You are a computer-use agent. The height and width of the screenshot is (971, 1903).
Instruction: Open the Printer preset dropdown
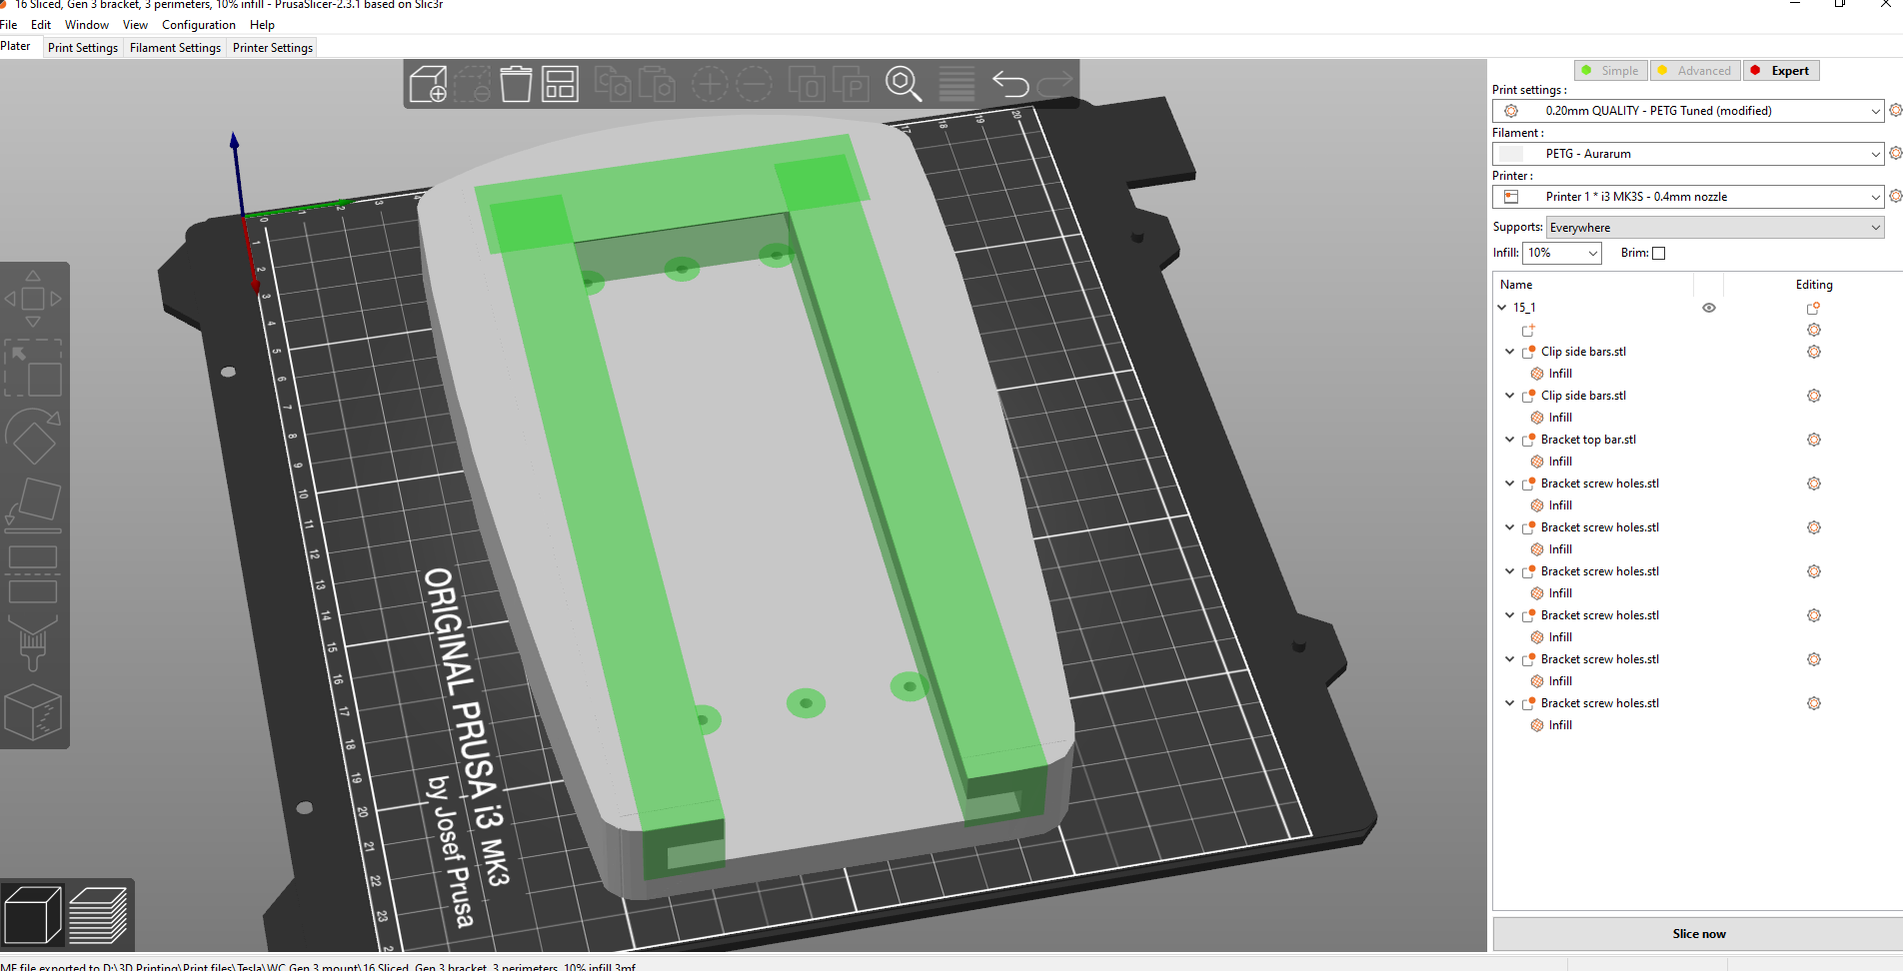1688,197
